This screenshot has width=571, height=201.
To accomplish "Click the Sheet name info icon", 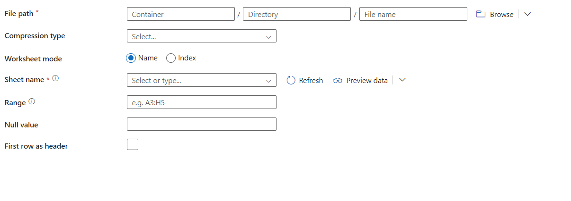I will point(55,79).
